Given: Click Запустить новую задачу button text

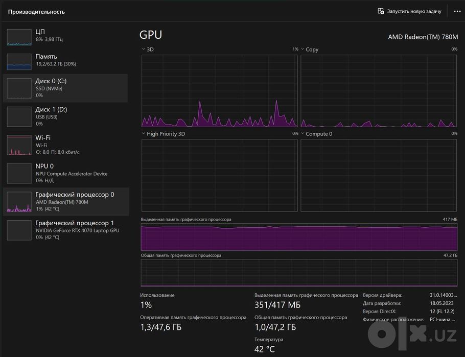Looking at the screenshot, I should (x=414, y=11).
